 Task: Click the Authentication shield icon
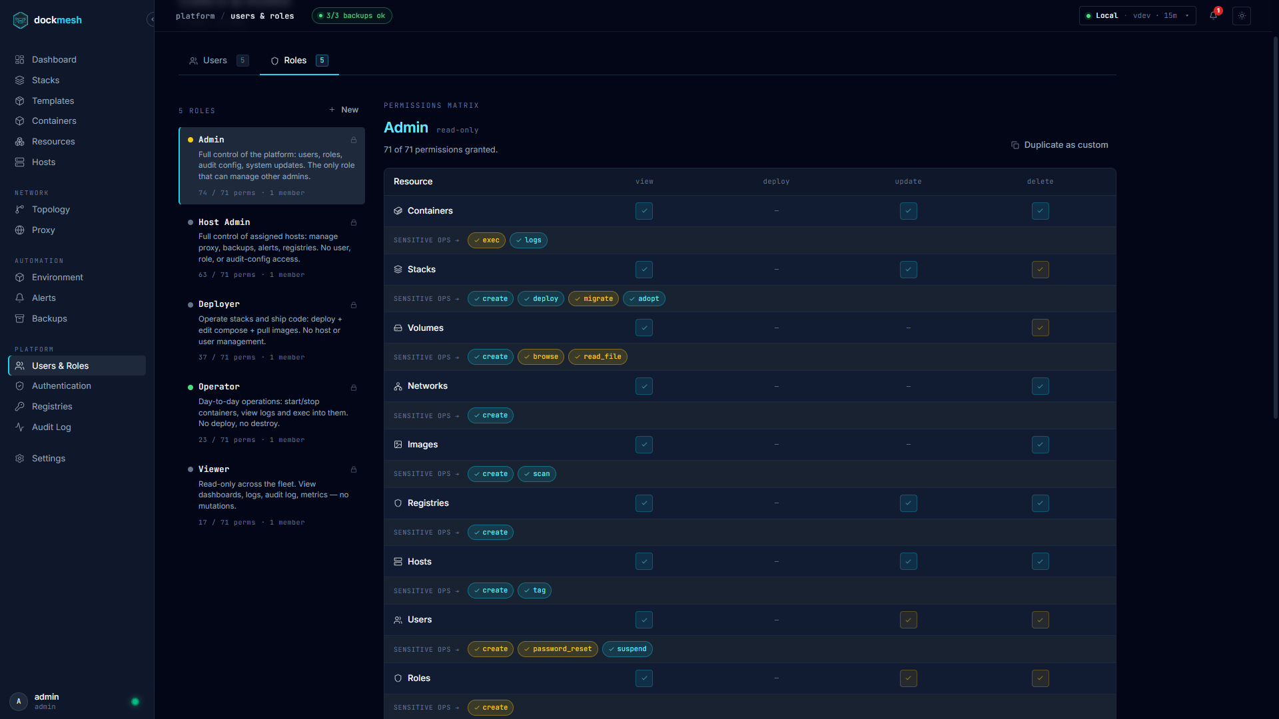(x=20, y=385)
